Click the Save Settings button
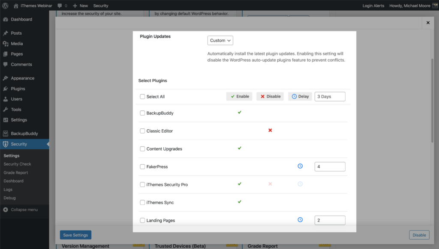Viewport: 439px width, 249px height. [75, 235]
